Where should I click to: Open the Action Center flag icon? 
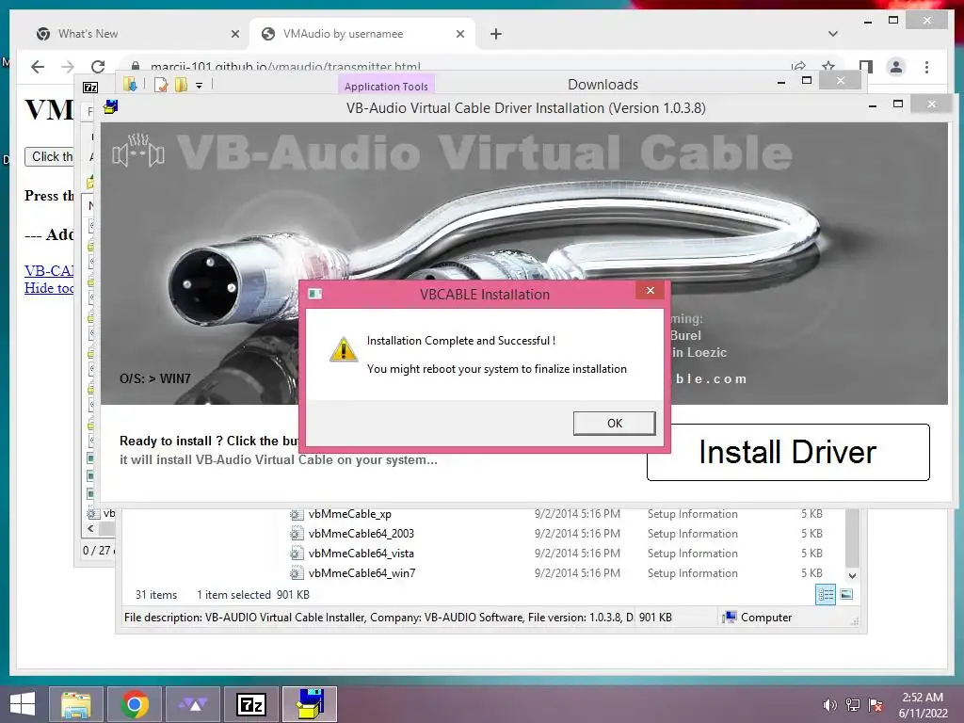click(x=876, y=704)
